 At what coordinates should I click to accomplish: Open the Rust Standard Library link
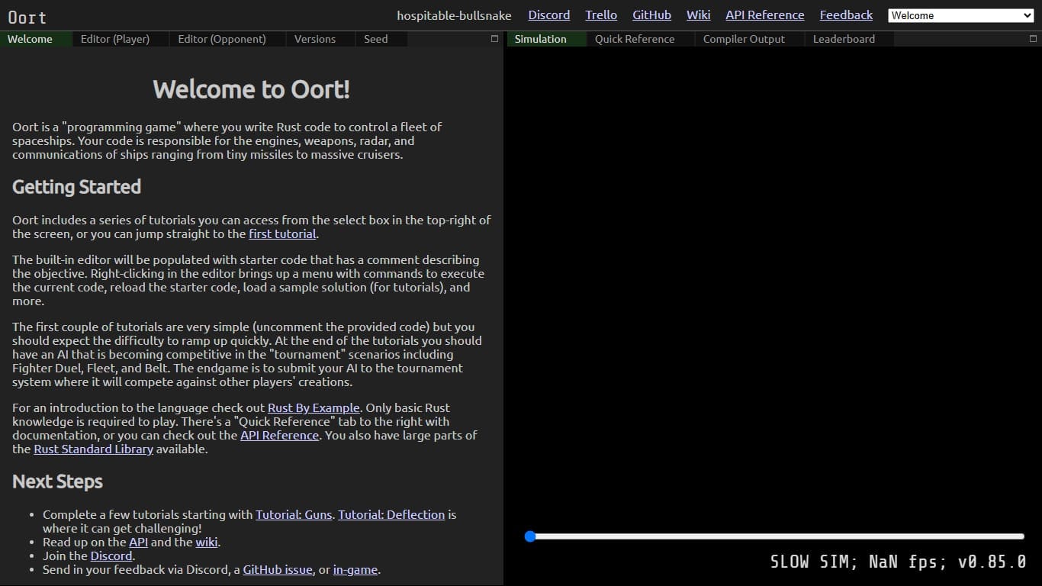(x=94, y=449)
